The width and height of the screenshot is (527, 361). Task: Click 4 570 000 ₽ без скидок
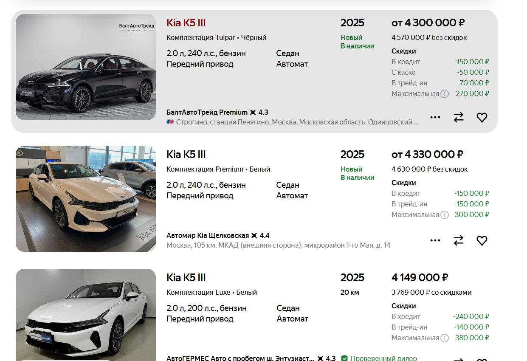(429, 38)
